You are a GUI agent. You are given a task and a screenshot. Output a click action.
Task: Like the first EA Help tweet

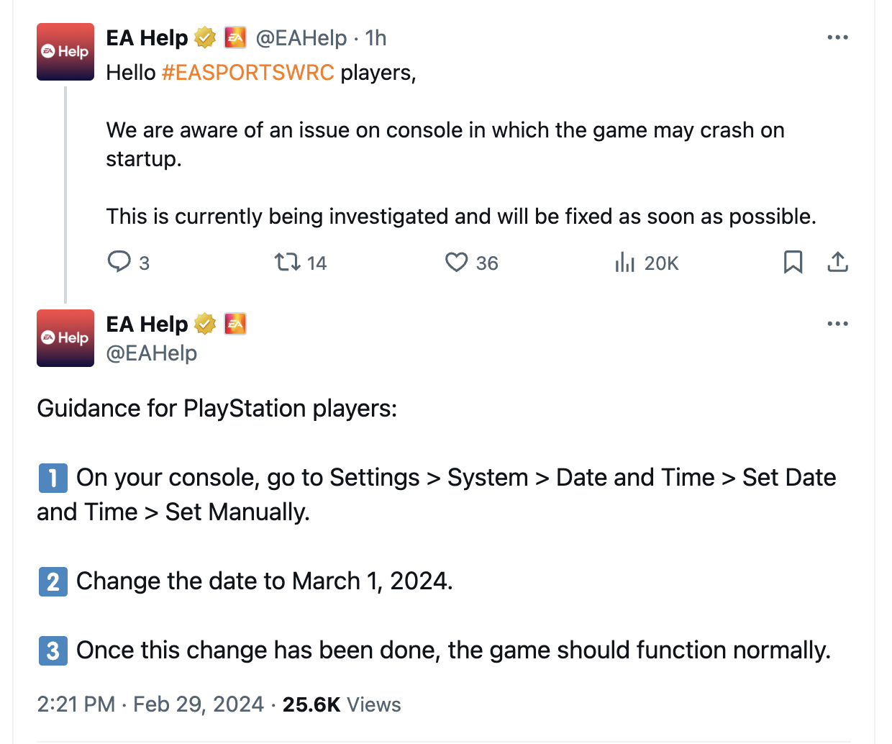click(x=456, y=262)
